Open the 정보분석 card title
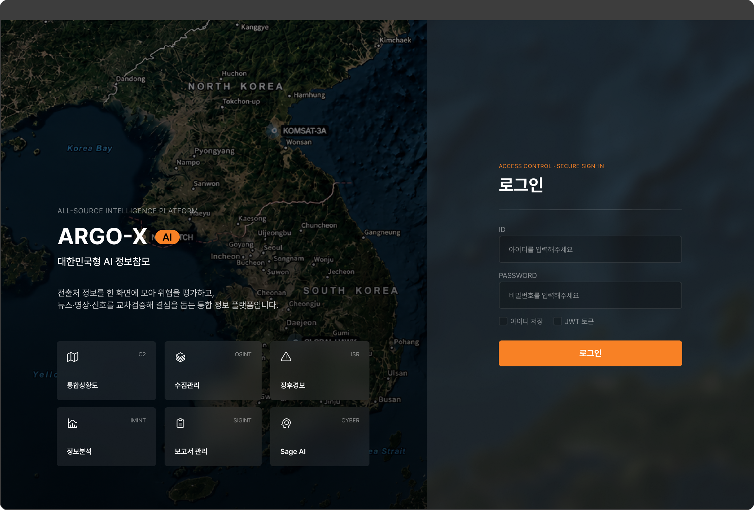Viewport: 754px width, 510px height. [79, 451]
